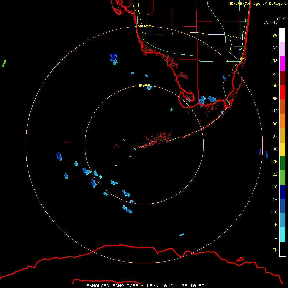Click the 'NEXLAB-College of DuPage' text
The width and height of the screenshot is (288, 288).
click(x=255, y=4)
